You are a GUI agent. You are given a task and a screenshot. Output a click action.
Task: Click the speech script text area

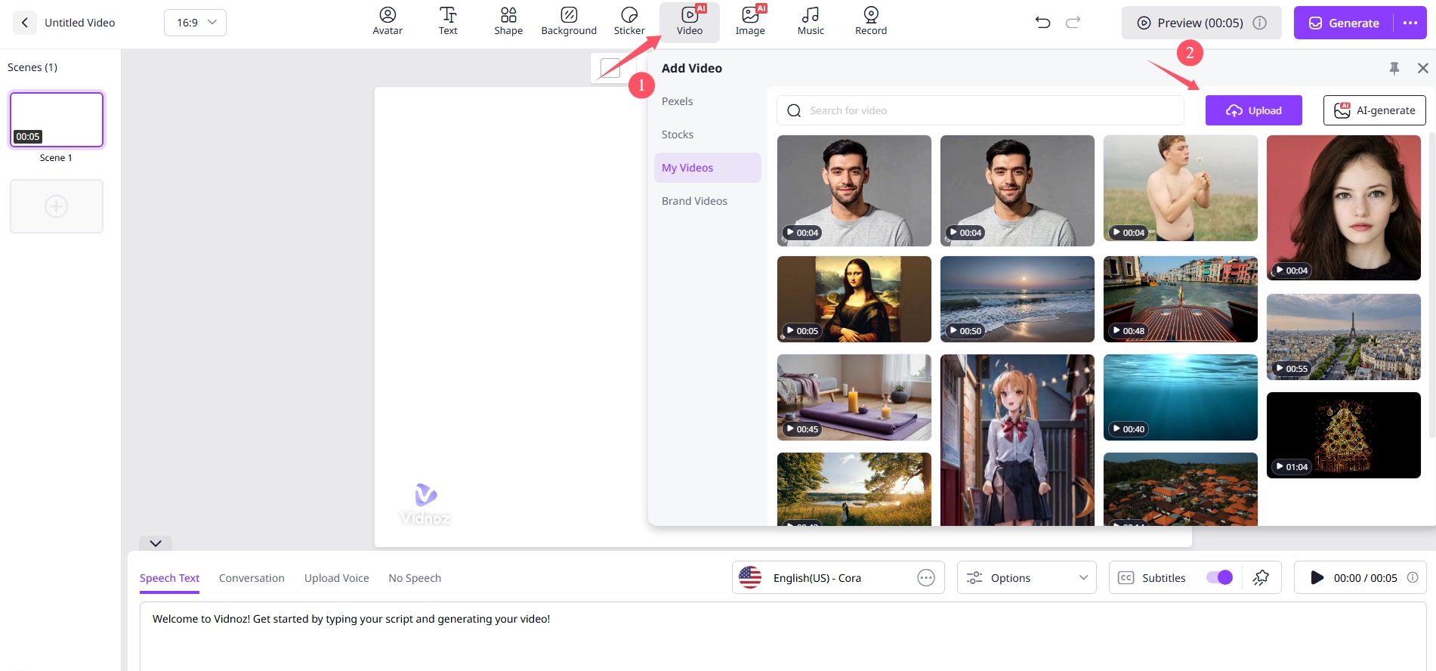click(783, 636)
